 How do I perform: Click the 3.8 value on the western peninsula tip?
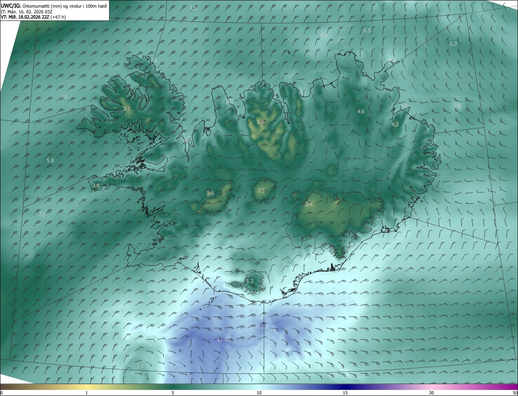[x=96, y=186]
